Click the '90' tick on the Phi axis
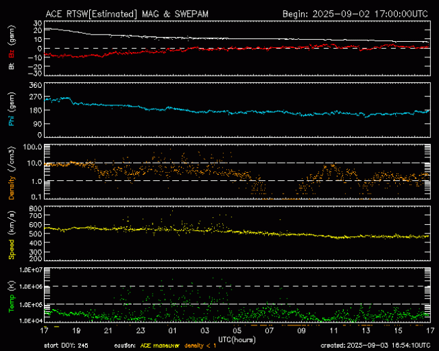The height and width of the screenshot is (351, 439). [38, 124]
